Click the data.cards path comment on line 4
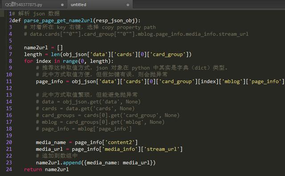 (136, 34)
